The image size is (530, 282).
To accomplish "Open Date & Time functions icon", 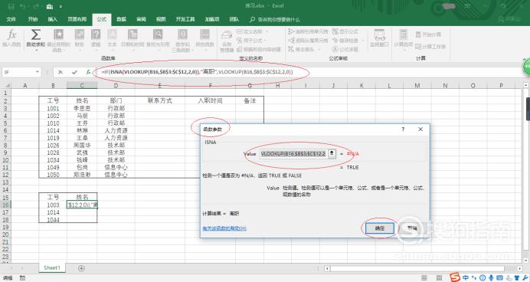I will pyautogui.click(x=132, y=34).
